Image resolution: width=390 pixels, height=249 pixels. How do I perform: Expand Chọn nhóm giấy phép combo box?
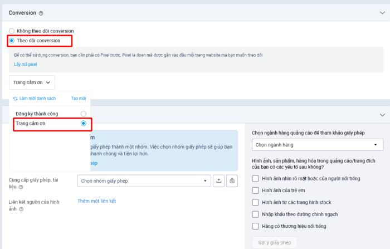click(144, 180)
